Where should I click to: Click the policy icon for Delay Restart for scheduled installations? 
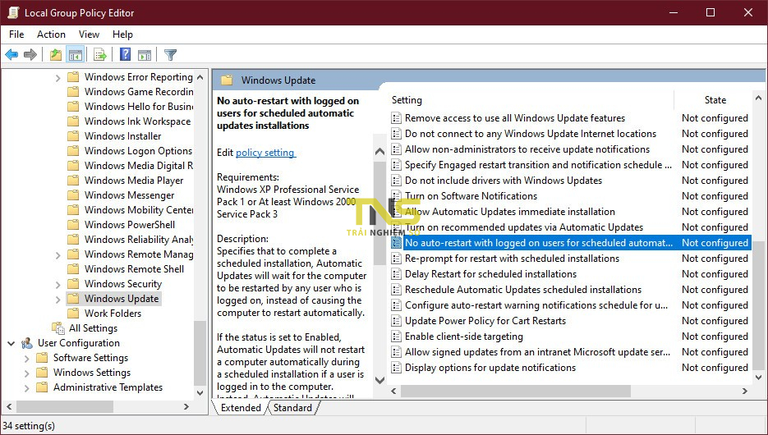tap(396, 274)
